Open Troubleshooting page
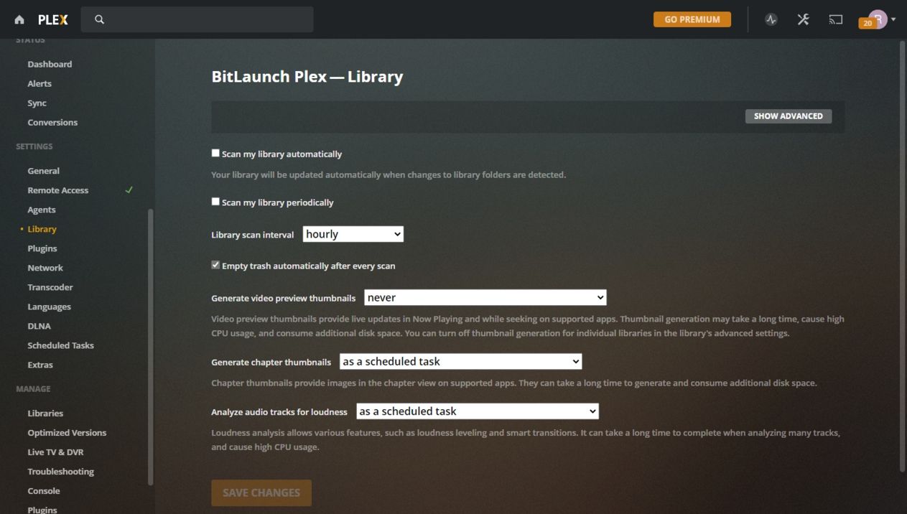Image resolution: width=907 pixels, height=514 pixels. pos(60,472)
